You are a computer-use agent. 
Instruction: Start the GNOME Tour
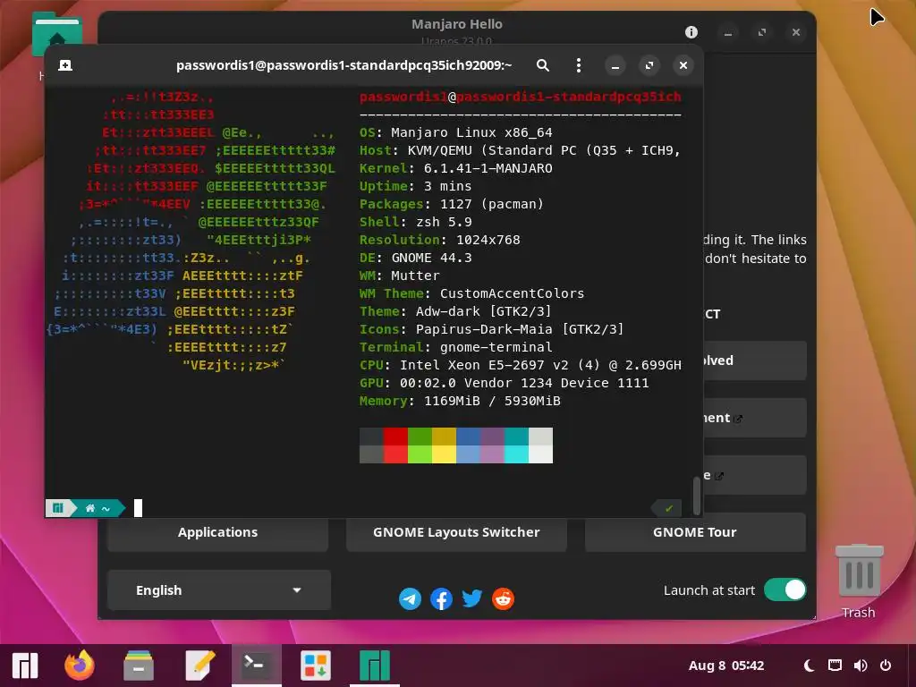pos(695,532)
